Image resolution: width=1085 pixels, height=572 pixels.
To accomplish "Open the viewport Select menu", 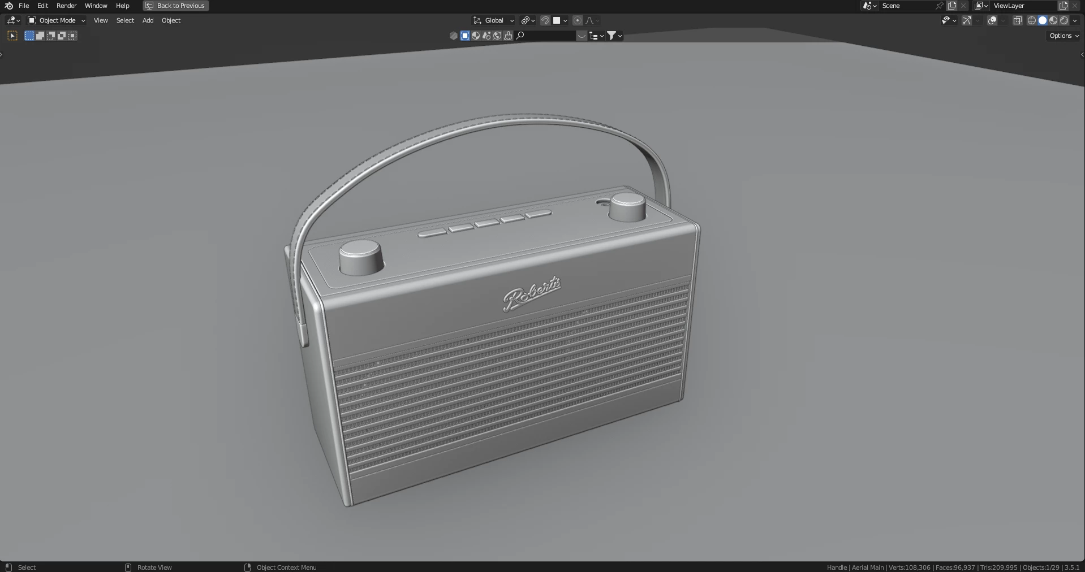I will point(125,20).
